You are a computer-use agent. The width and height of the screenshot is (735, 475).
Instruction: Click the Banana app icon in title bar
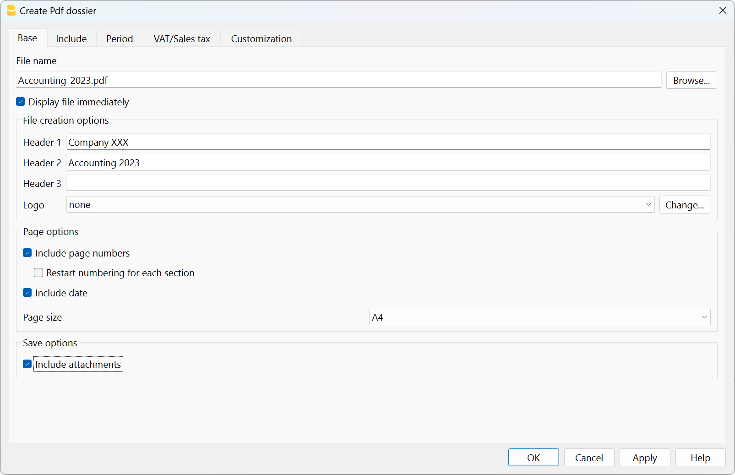[11, 11]
